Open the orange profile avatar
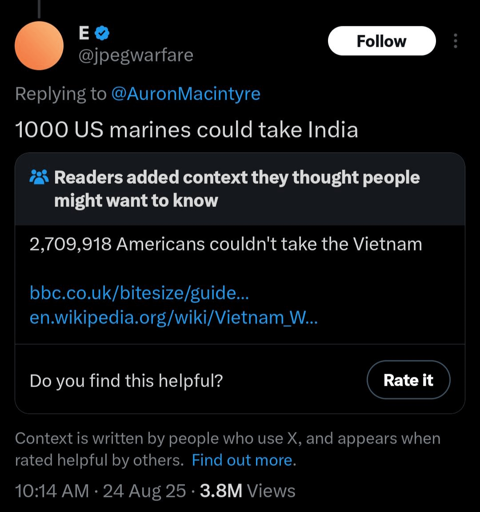 pos(39,46)
